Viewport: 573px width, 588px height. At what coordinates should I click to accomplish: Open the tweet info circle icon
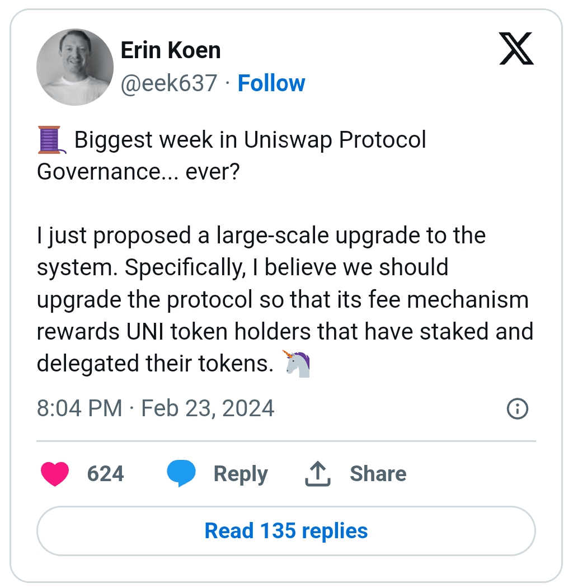point(517,409)
